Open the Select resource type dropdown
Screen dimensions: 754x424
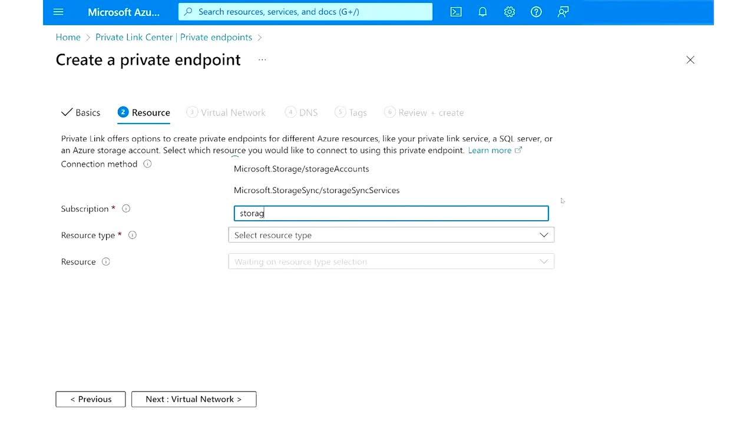click(x=391, y=235)
